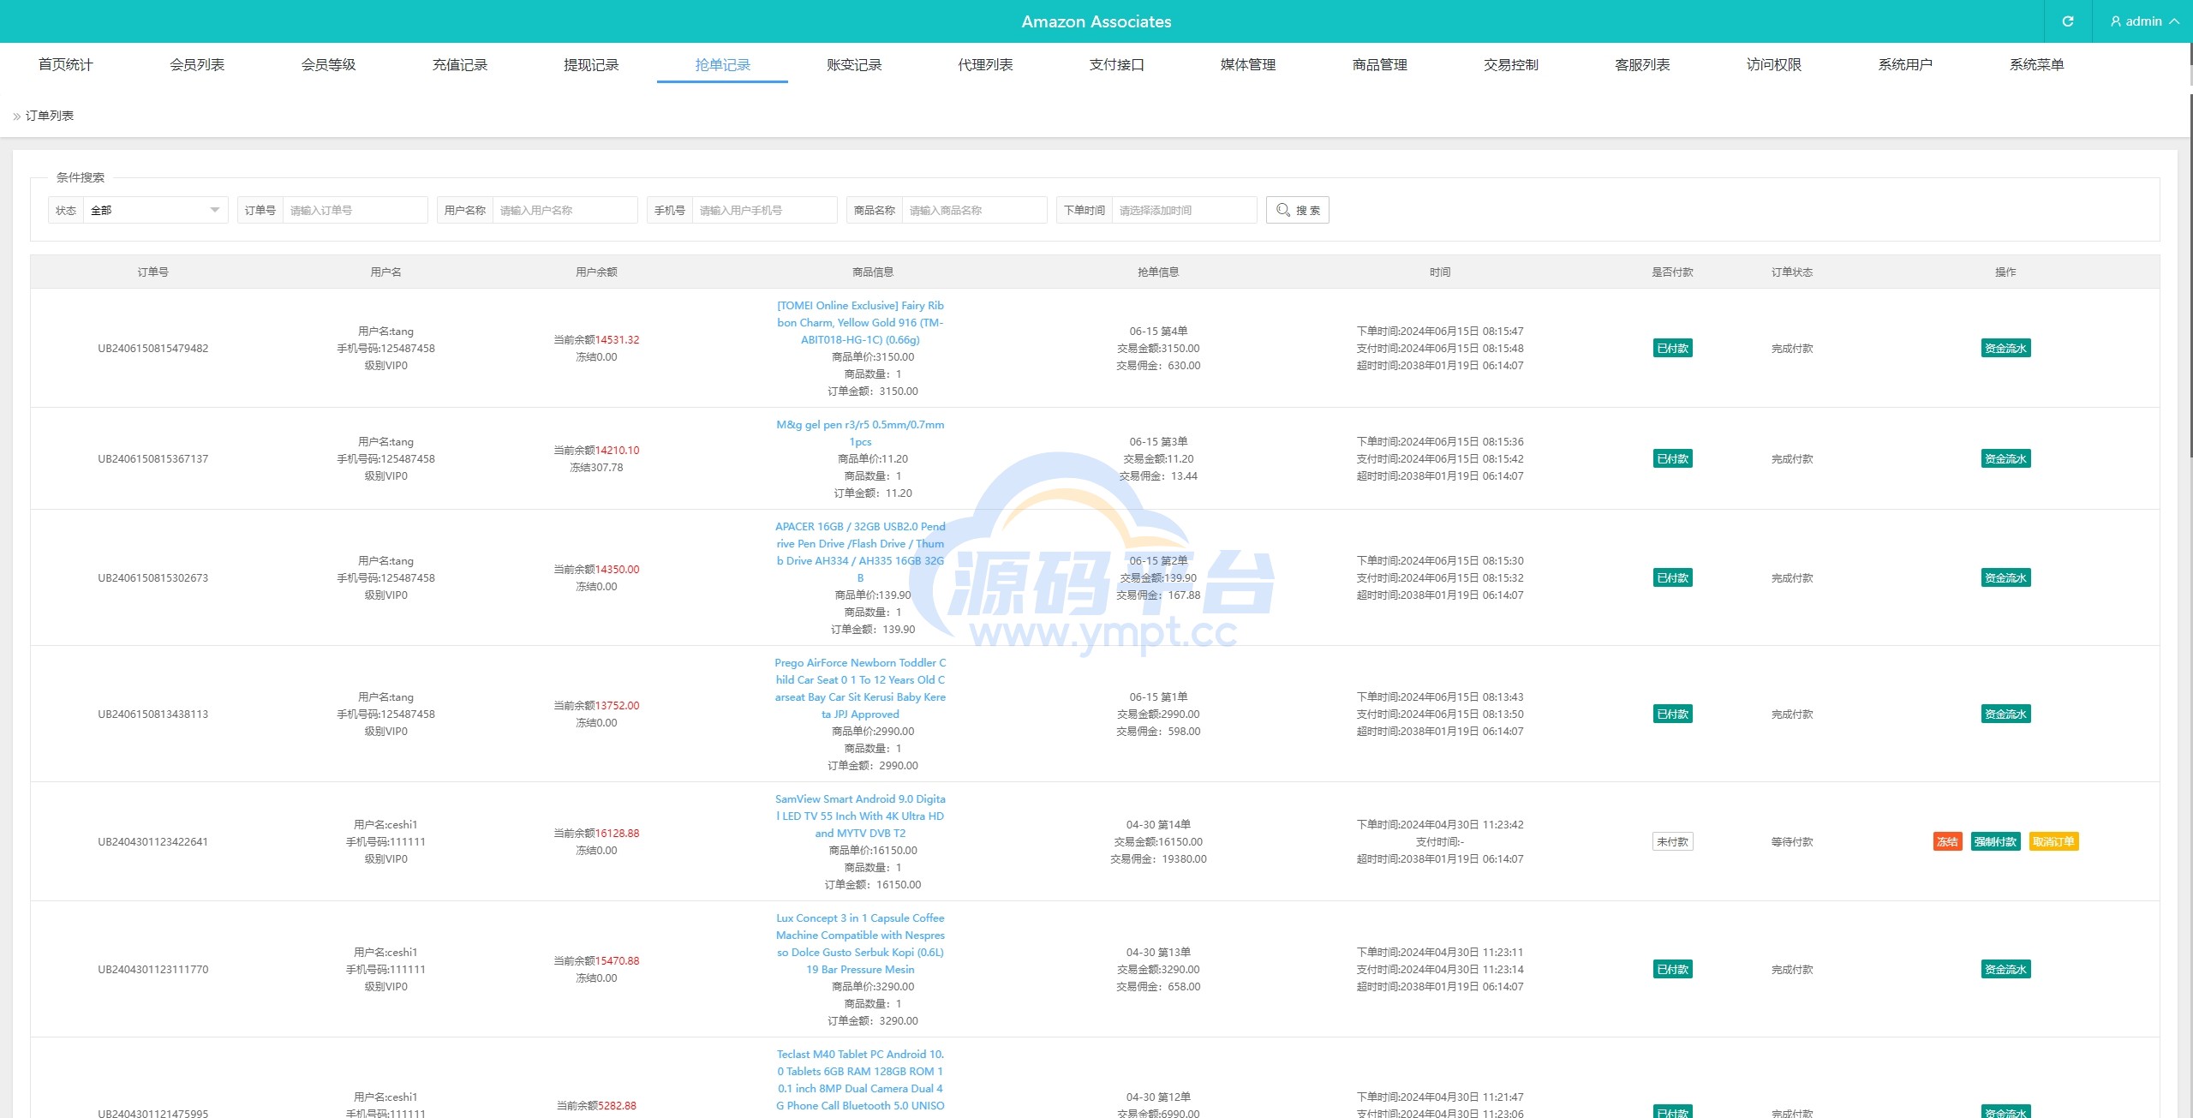Screen dimensions: 2193x1118
Task: Open the 下单时间 date picker field
Action: point(1184,210)
